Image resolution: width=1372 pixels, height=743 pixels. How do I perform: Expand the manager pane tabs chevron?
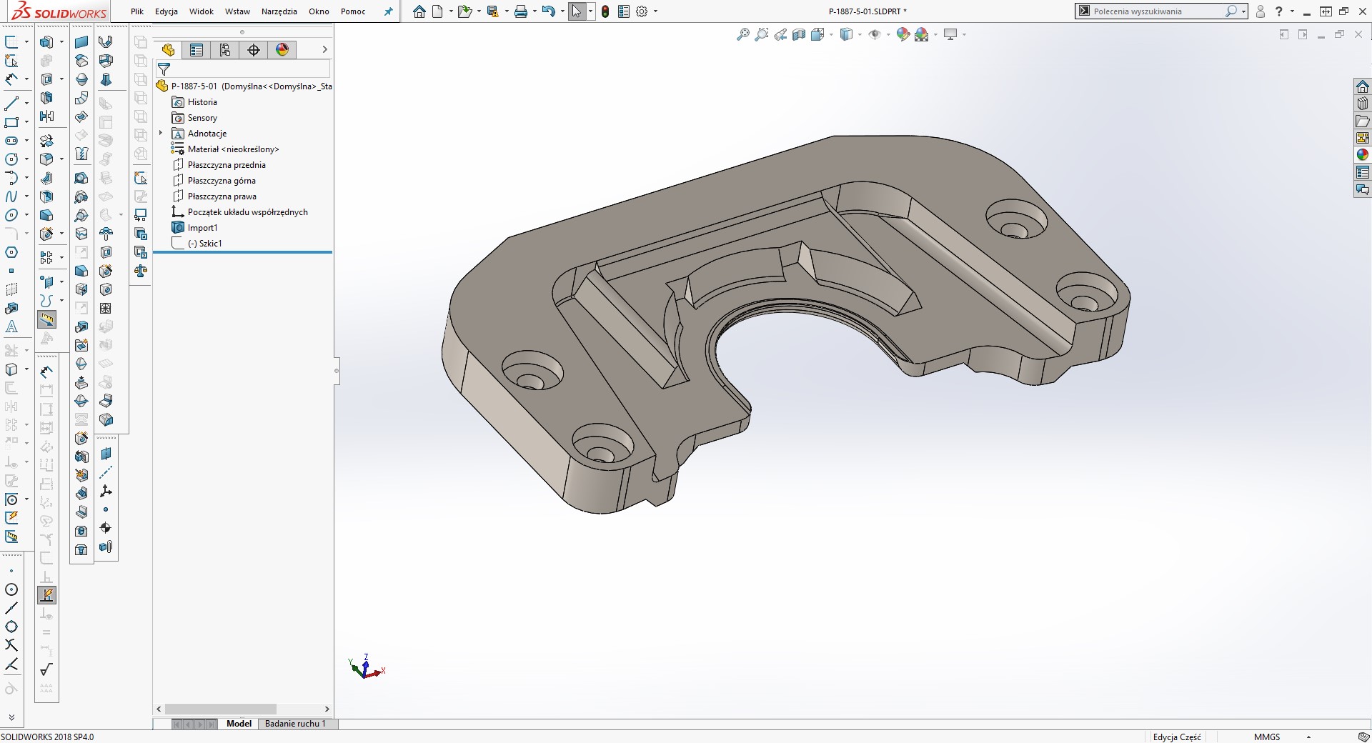324,49
